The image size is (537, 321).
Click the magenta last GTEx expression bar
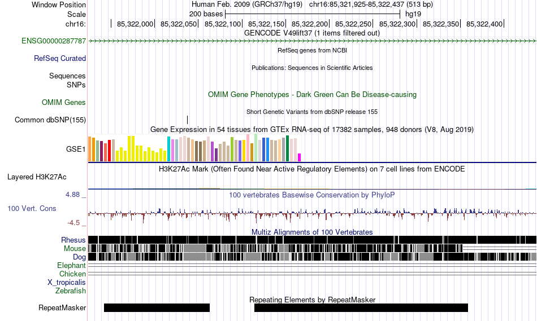tap(300, 157)
